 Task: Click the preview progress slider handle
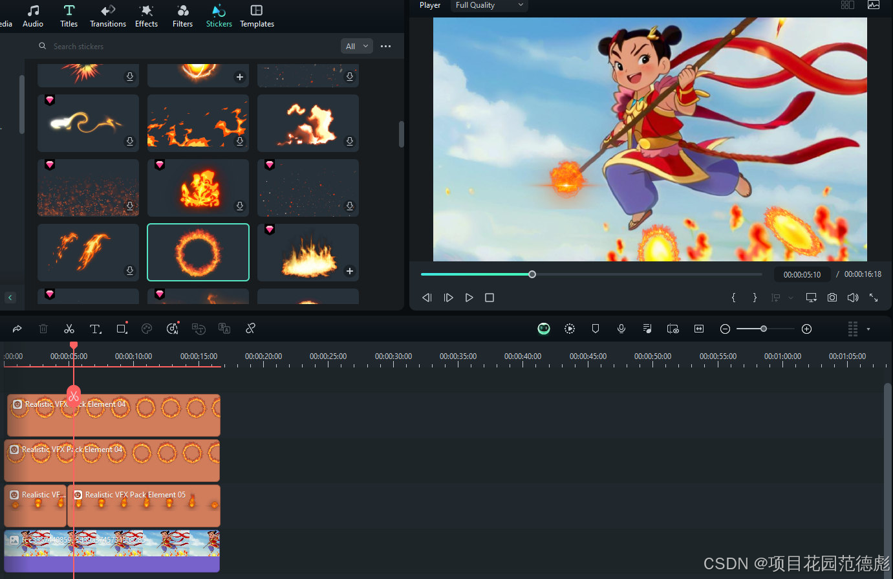(x=532, y=274)
